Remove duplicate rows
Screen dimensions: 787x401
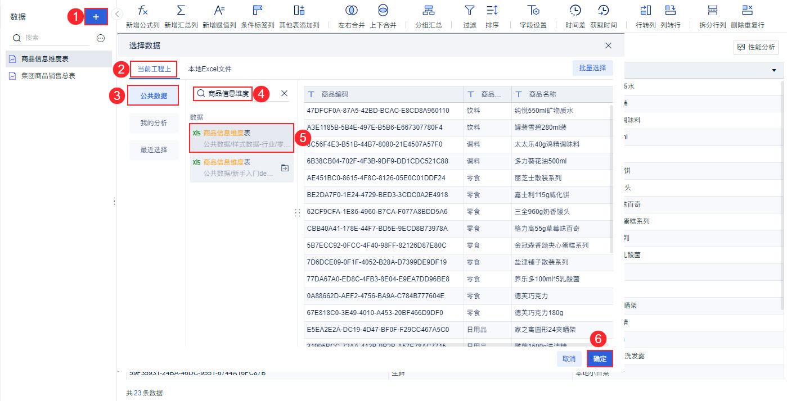[x=748, y=17]
